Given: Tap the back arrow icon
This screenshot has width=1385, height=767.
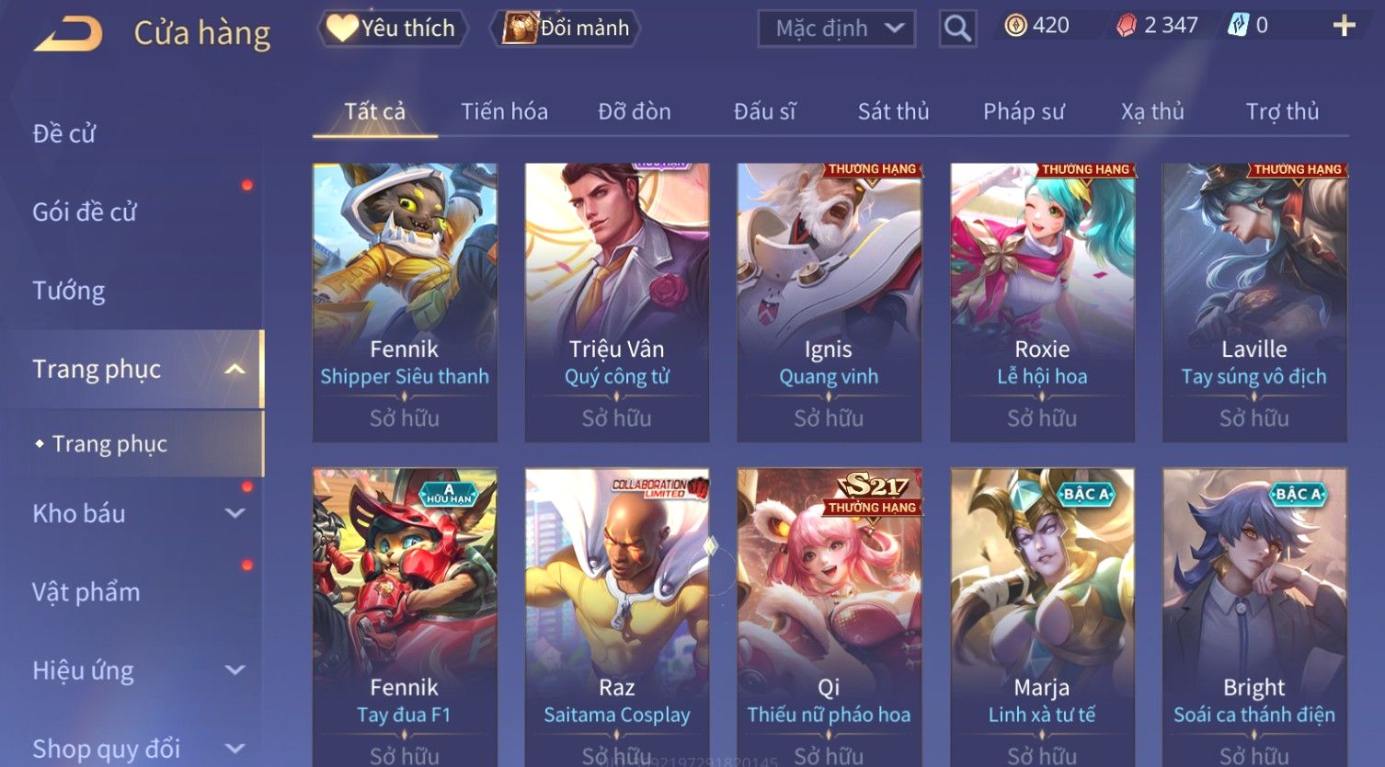Looking at the screenshot, I should [69, 34].
